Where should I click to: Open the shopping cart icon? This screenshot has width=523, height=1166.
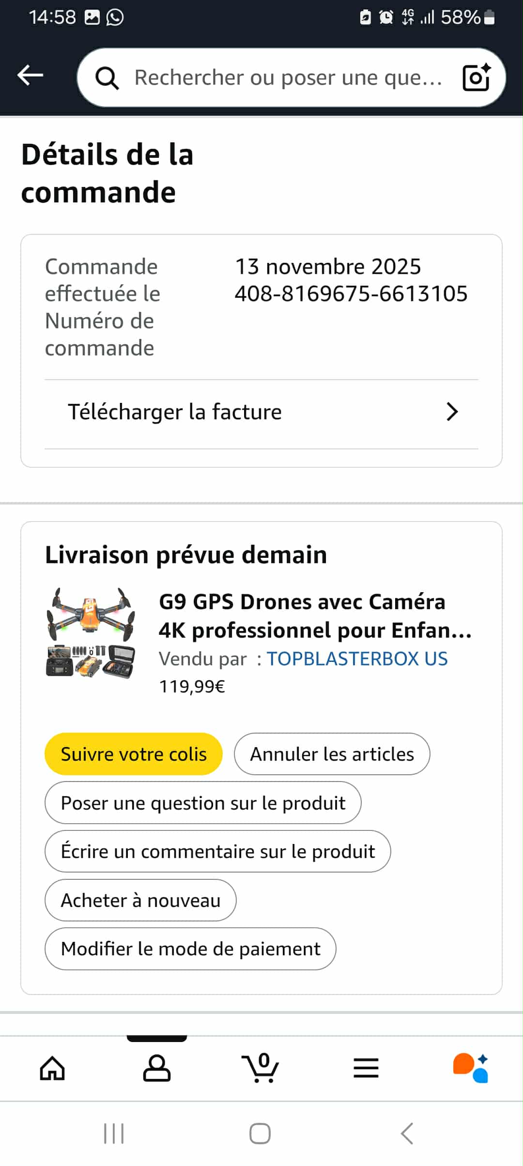[x=261, y=1068]
